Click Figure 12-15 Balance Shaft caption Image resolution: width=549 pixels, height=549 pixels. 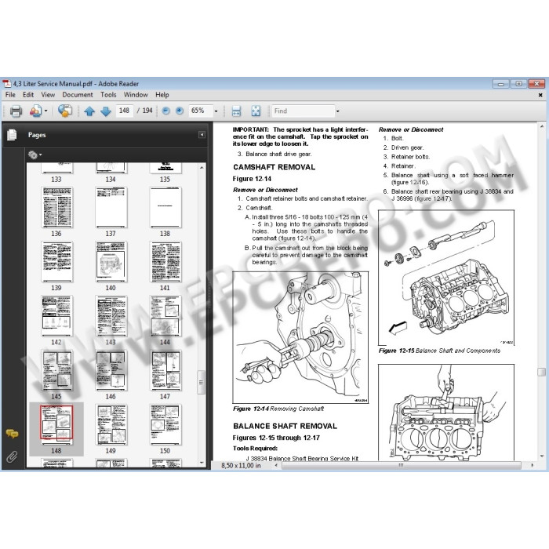point(439,351)
